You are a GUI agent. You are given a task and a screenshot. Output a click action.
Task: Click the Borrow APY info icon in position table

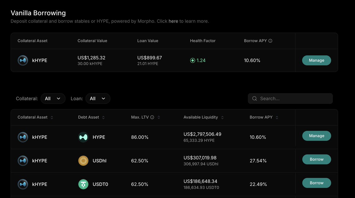[x=270, y=41]
